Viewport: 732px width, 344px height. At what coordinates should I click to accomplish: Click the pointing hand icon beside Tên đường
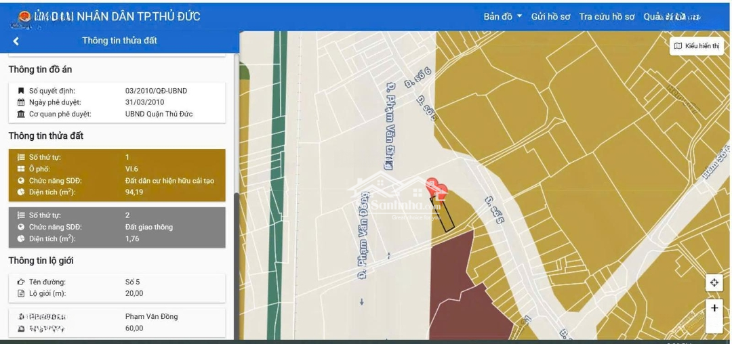21,282
